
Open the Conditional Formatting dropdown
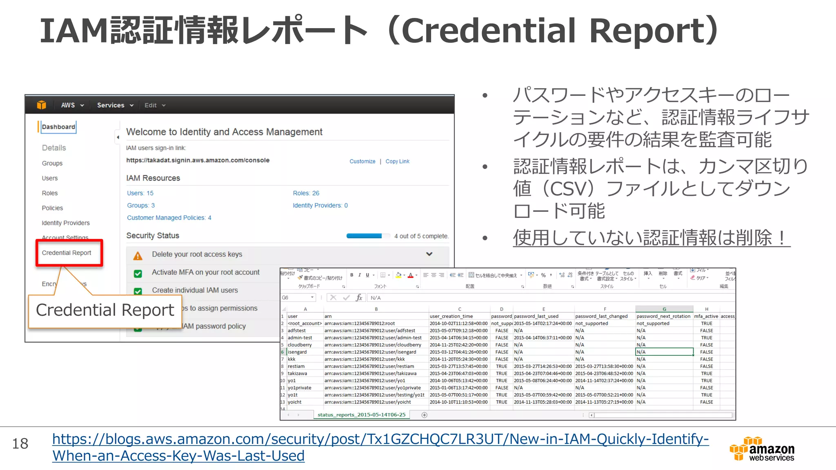[585, 276]
